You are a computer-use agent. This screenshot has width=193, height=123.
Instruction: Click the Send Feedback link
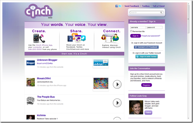click(x=132, y=6)
